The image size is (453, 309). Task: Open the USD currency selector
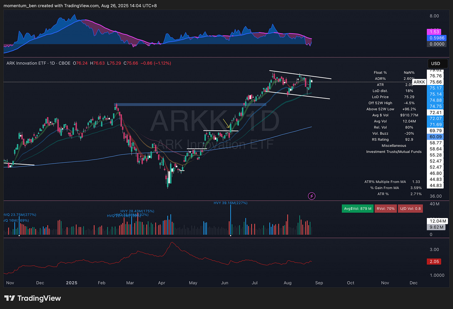point(438,63)
